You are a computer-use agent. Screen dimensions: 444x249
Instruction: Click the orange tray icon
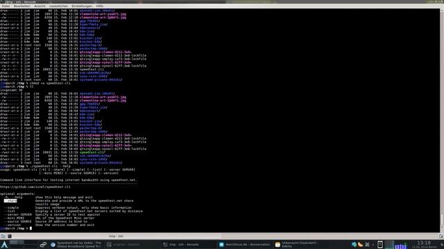coord(361,244)
